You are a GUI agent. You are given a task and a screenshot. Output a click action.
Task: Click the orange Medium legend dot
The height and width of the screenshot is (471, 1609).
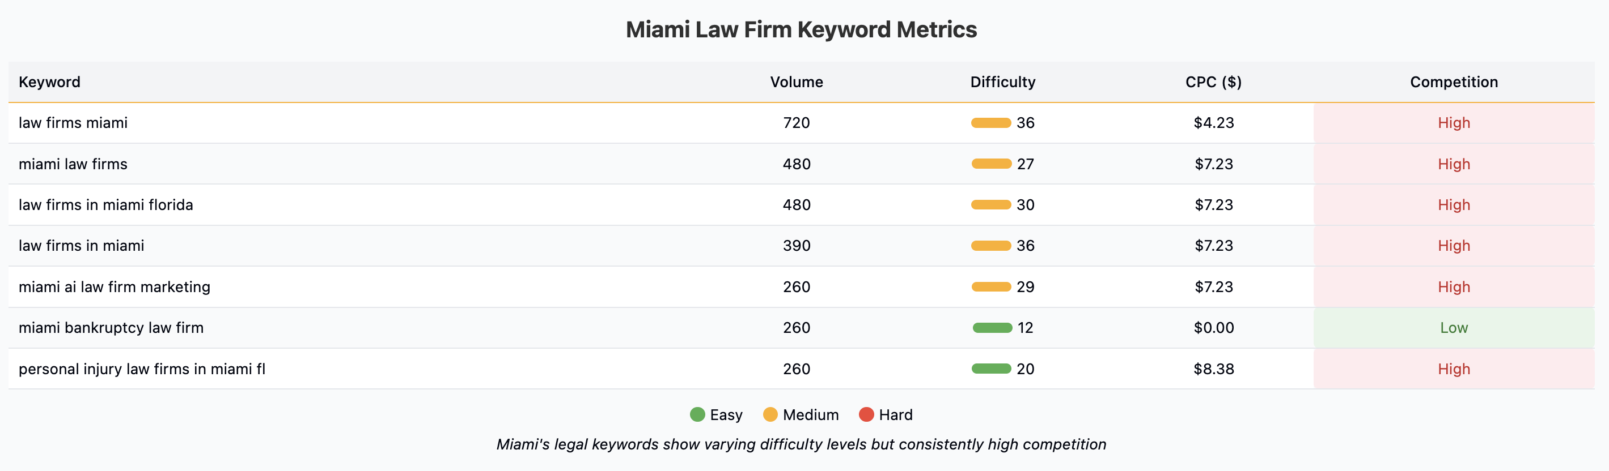click(770, 415)
